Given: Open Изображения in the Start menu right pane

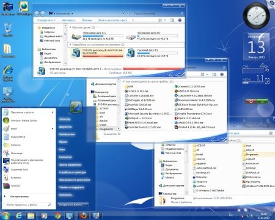Looking at the screenshot, I should tap(67, 134).
